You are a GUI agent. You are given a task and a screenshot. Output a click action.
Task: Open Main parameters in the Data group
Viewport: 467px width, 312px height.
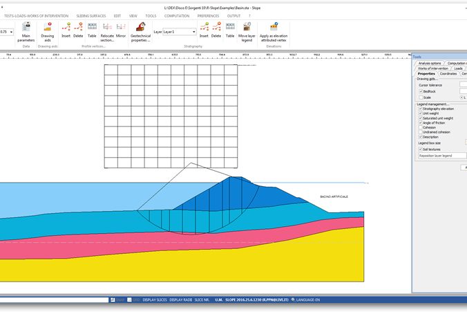pos(26,31)
